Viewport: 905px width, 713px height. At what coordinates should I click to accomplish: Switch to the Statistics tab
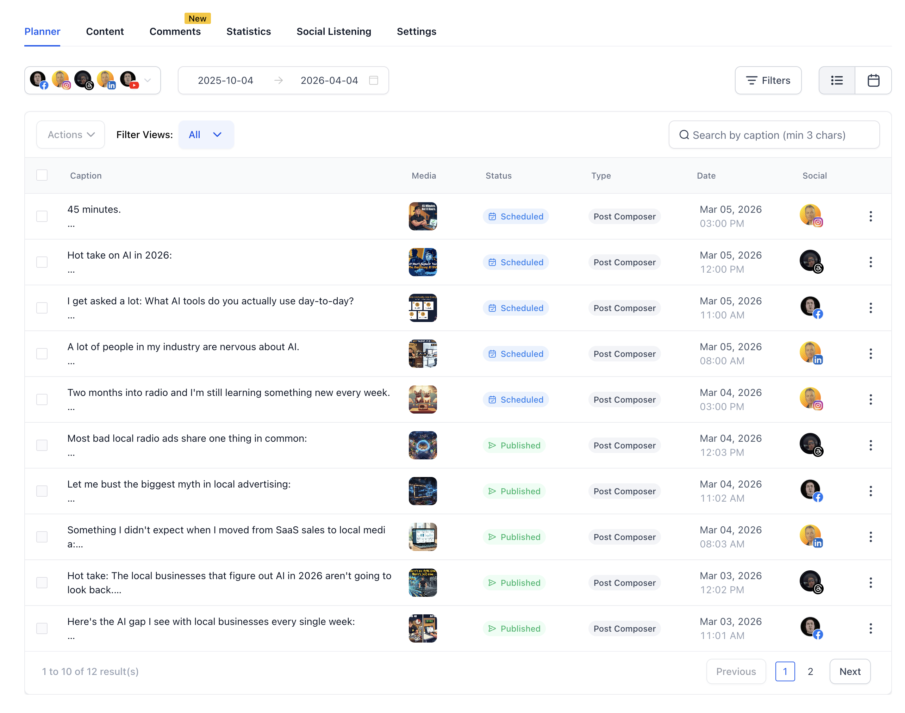click(249, 31)
